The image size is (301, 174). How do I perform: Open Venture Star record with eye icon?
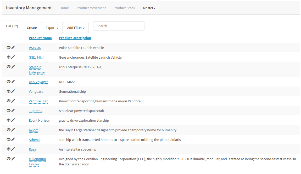point(8,101)
